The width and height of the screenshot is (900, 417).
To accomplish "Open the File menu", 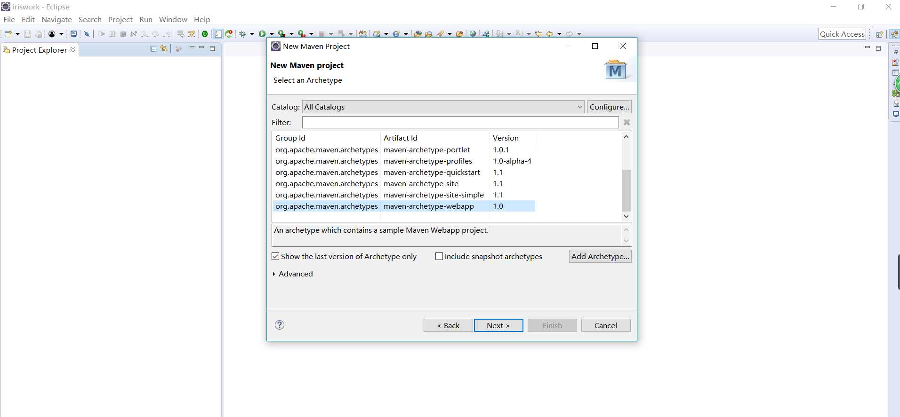I will click(9, 19).
